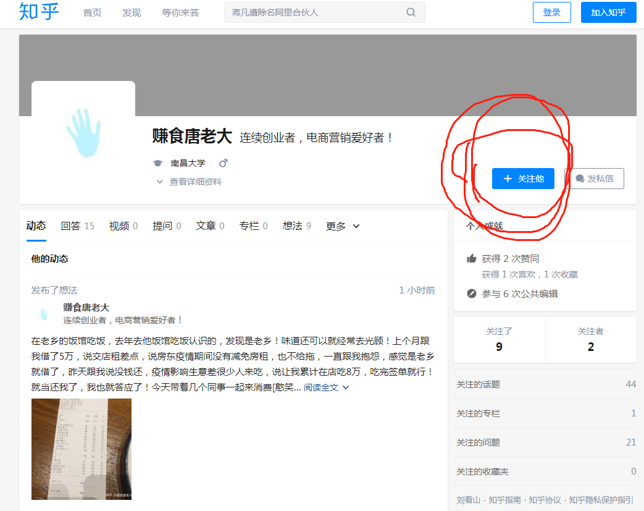The height and width of the screenshot is (511, 644).
Task: Open the receipt photo thumbnail in post
Action: point(82,449)
